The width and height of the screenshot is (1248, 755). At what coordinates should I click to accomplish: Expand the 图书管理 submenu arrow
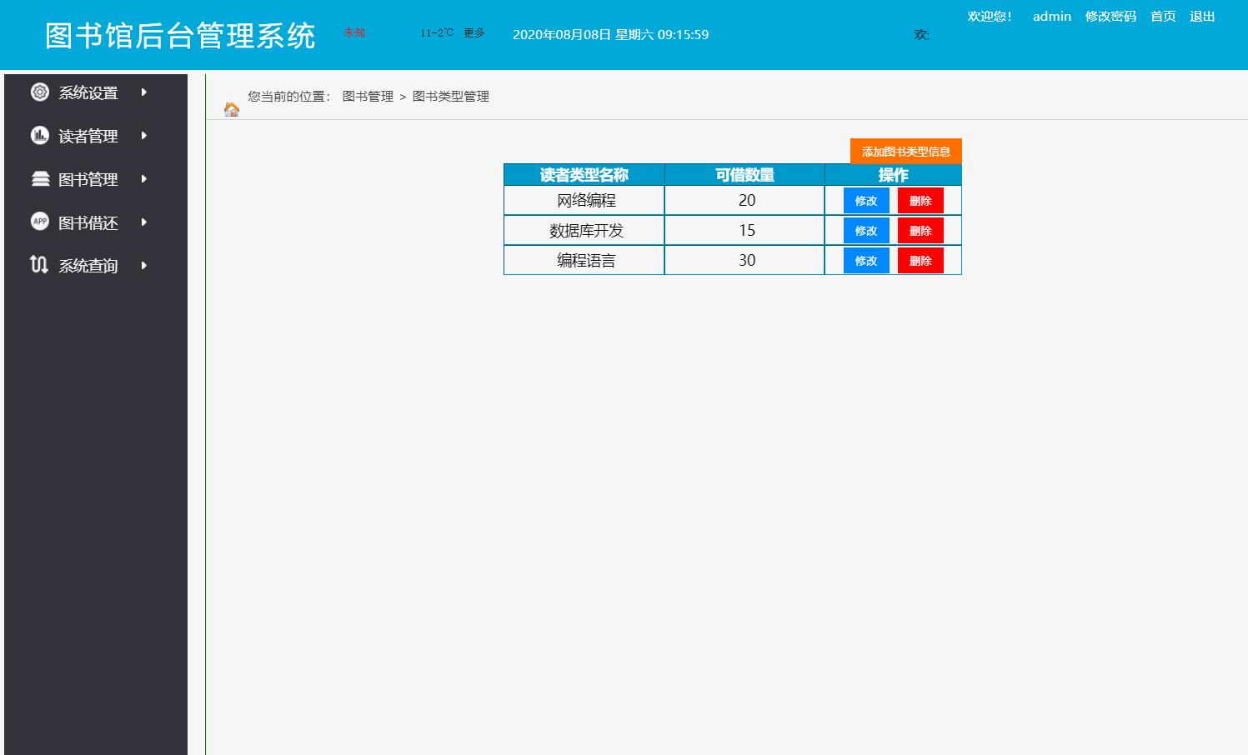(143, 179)
